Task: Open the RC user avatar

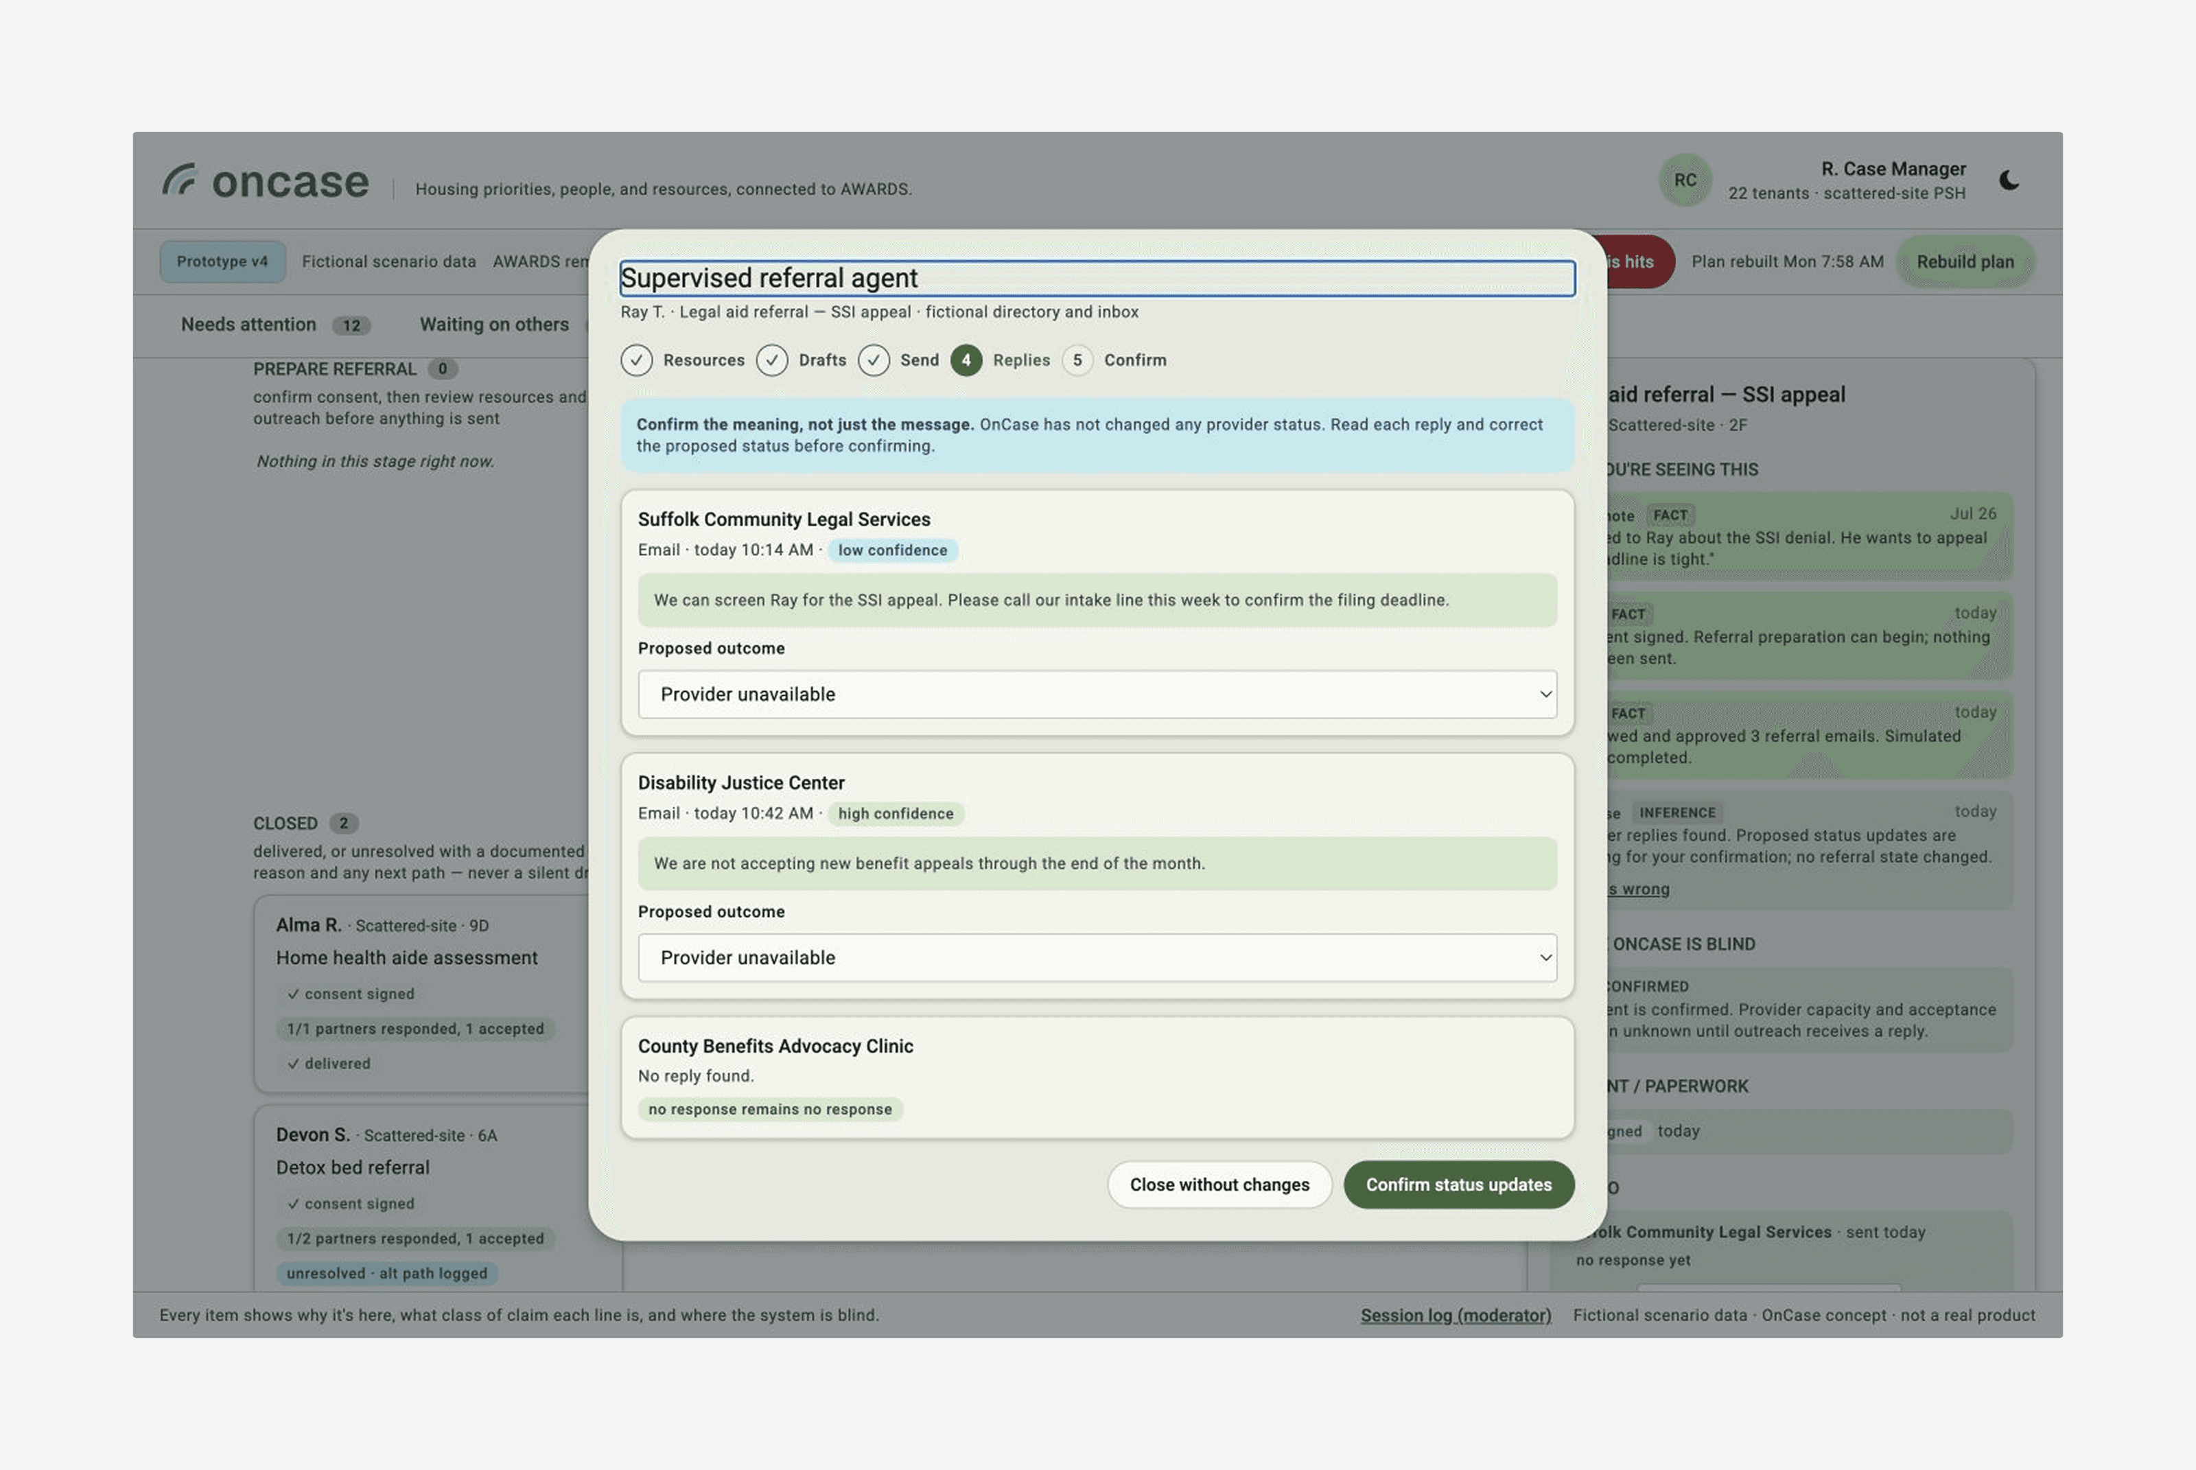Action: tap(1684, 180)
